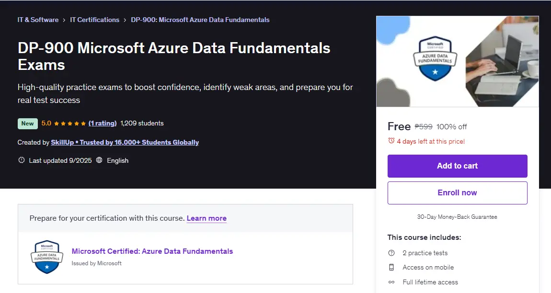Open the Learn more certification link
The height and width of the screenshot is (293, 551).
click(207, 218)
